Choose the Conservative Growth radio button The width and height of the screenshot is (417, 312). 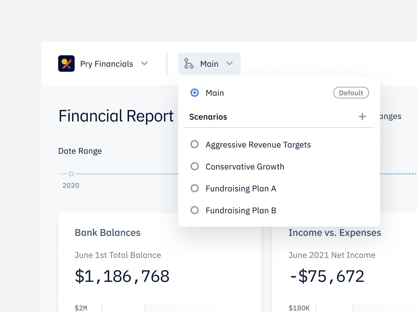195,166
